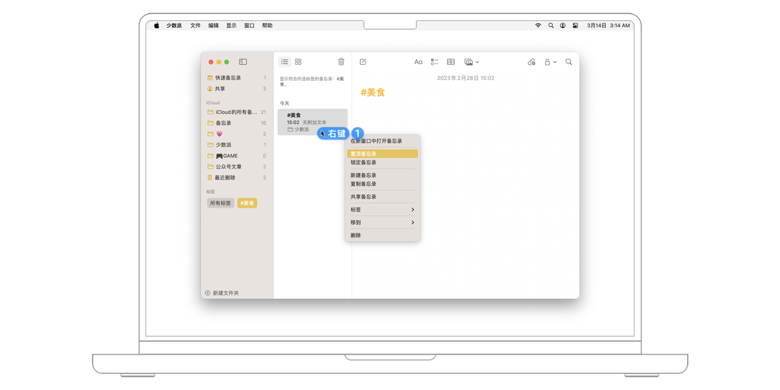Open Control Center icon in menu bar
Screen dimensions: 780x390
(x=575, y=25)
